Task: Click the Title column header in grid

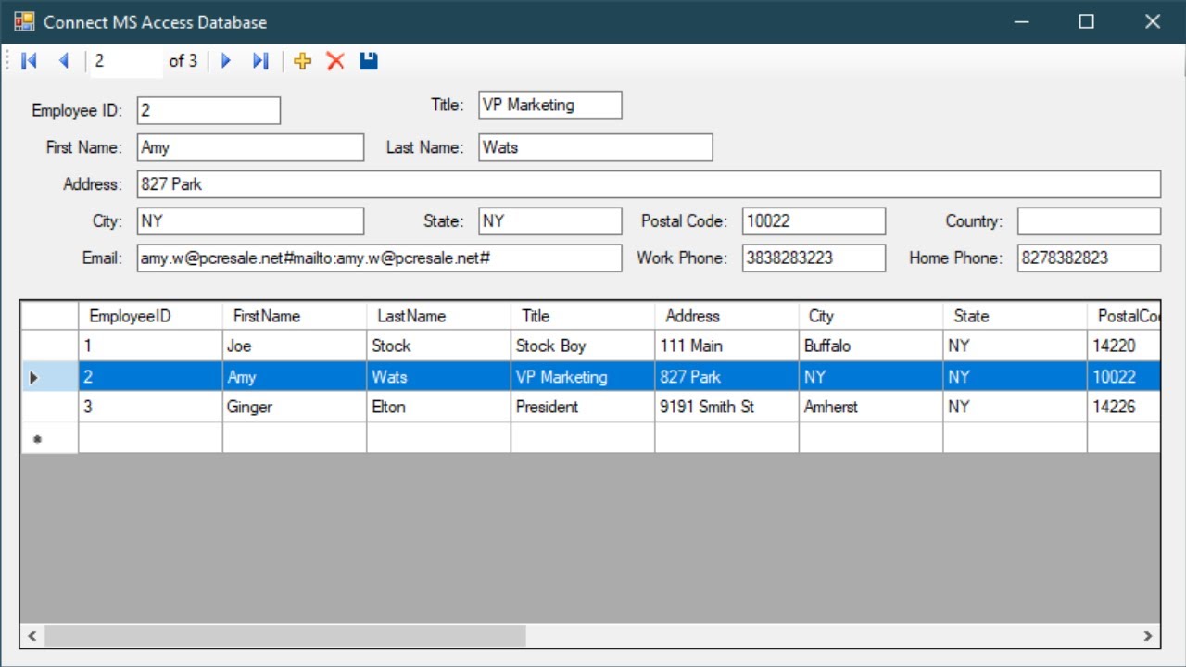Action: pos(583,316)
